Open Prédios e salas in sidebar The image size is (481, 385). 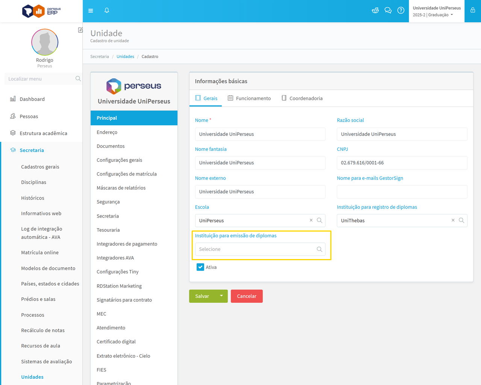point(38,299)
